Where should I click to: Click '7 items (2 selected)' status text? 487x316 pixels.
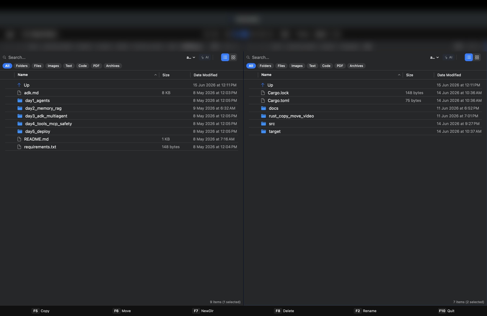(x=469, y=302)
